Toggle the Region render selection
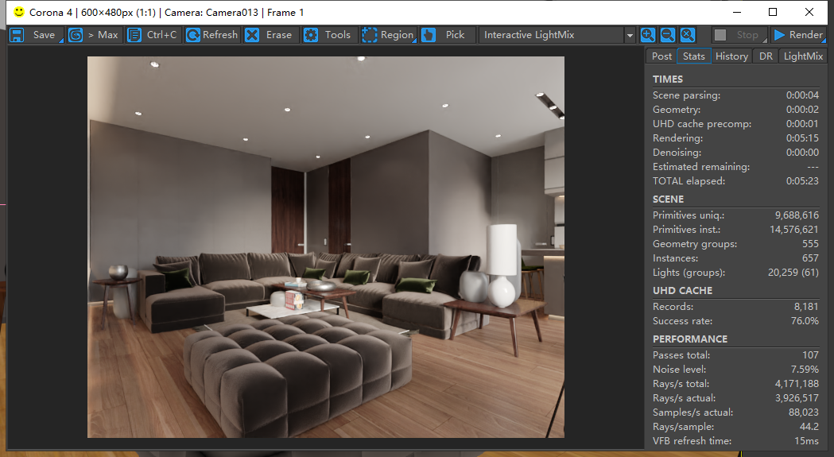This screenshot has height=457, width=834. (x=388, y=35)
